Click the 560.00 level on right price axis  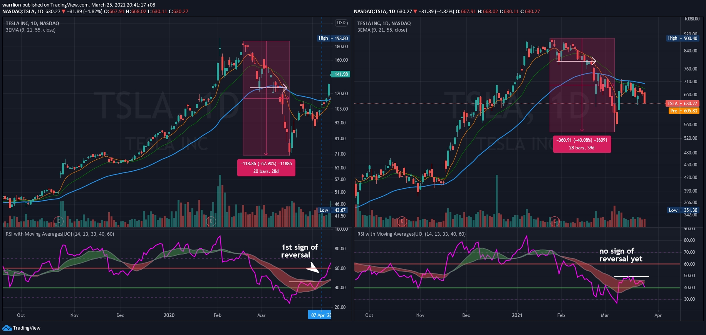click(691, 125)
